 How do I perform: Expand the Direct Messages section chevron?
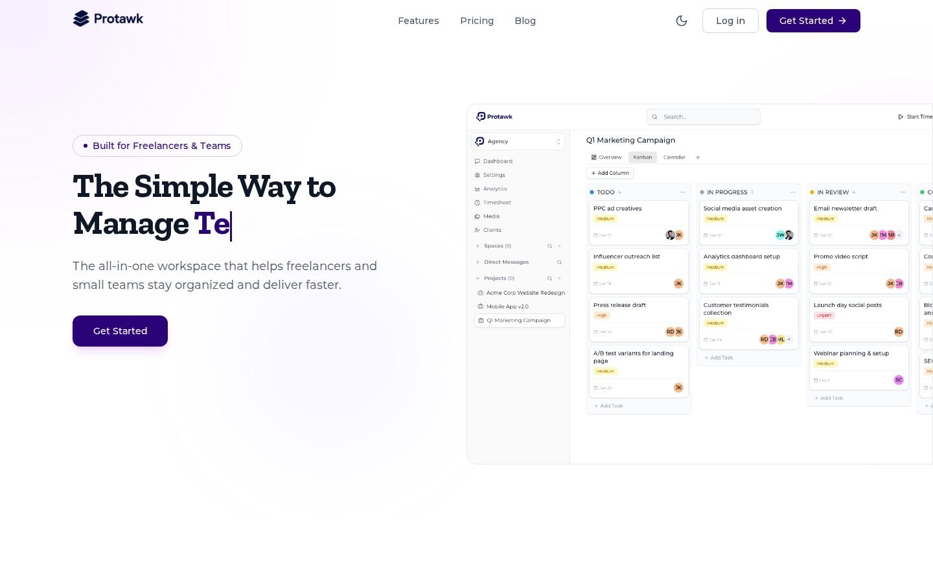[478, 262]
